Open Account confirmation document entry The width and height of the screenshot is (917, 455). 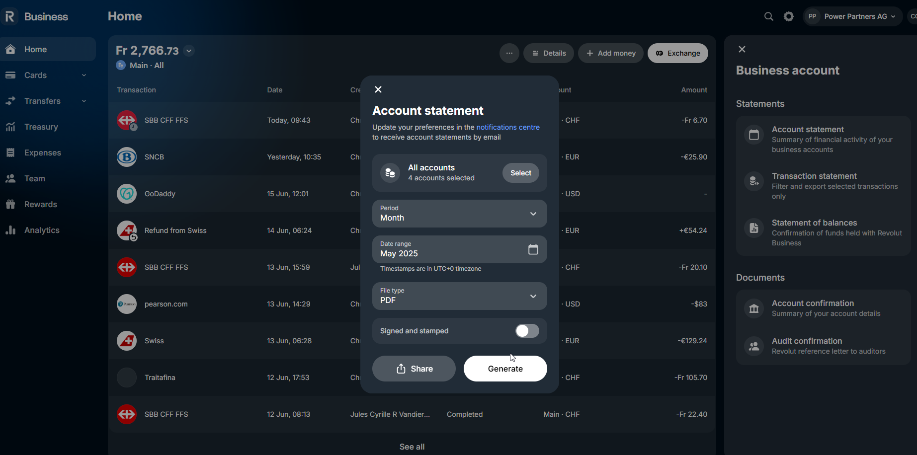tap(824, 308)
